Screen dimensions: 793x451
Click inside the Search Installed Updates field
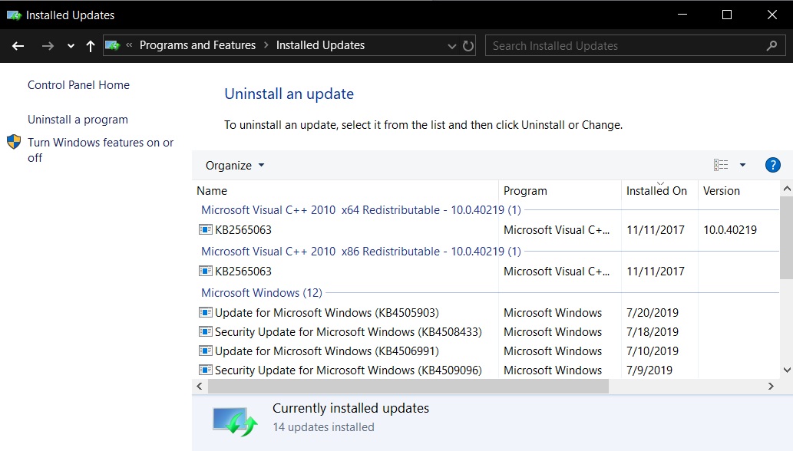coord(614,45)
